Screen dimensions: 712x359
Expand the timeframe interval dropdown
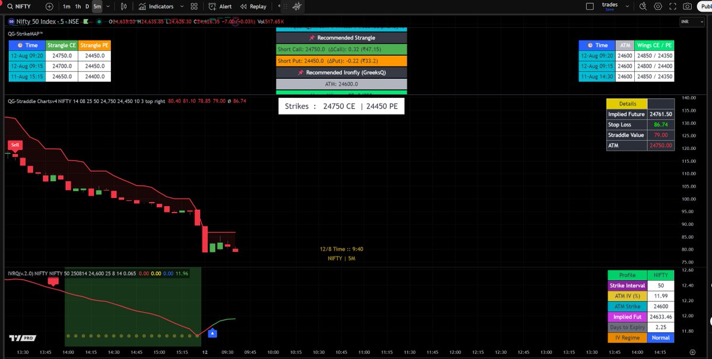point(109,7)
